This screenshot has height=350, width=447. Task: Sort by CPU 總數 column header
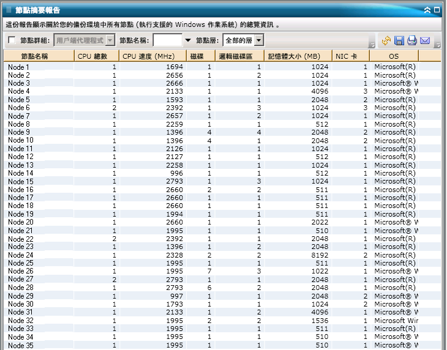[x=97, y=56]
